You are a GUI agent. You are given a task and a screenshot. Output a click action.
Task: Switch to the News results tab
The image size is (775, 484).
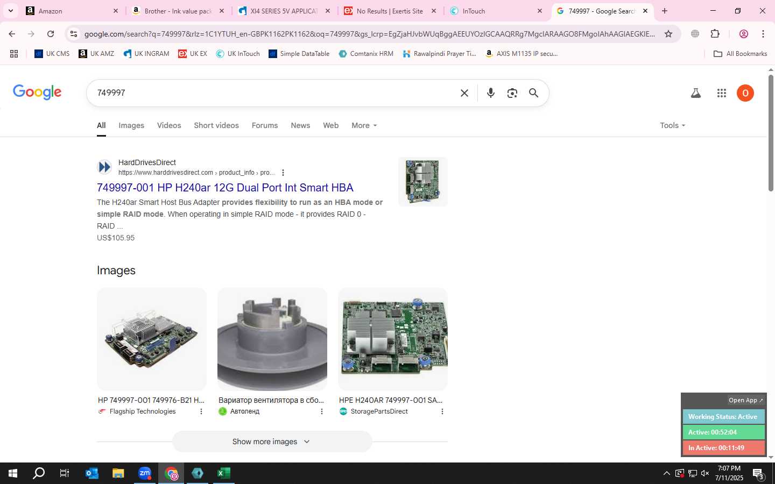click(300, 125)
